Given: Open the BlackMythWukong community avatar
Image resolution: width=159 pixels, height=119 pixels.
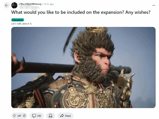Looking at the screenshot, I should click(x=14, y=6).
